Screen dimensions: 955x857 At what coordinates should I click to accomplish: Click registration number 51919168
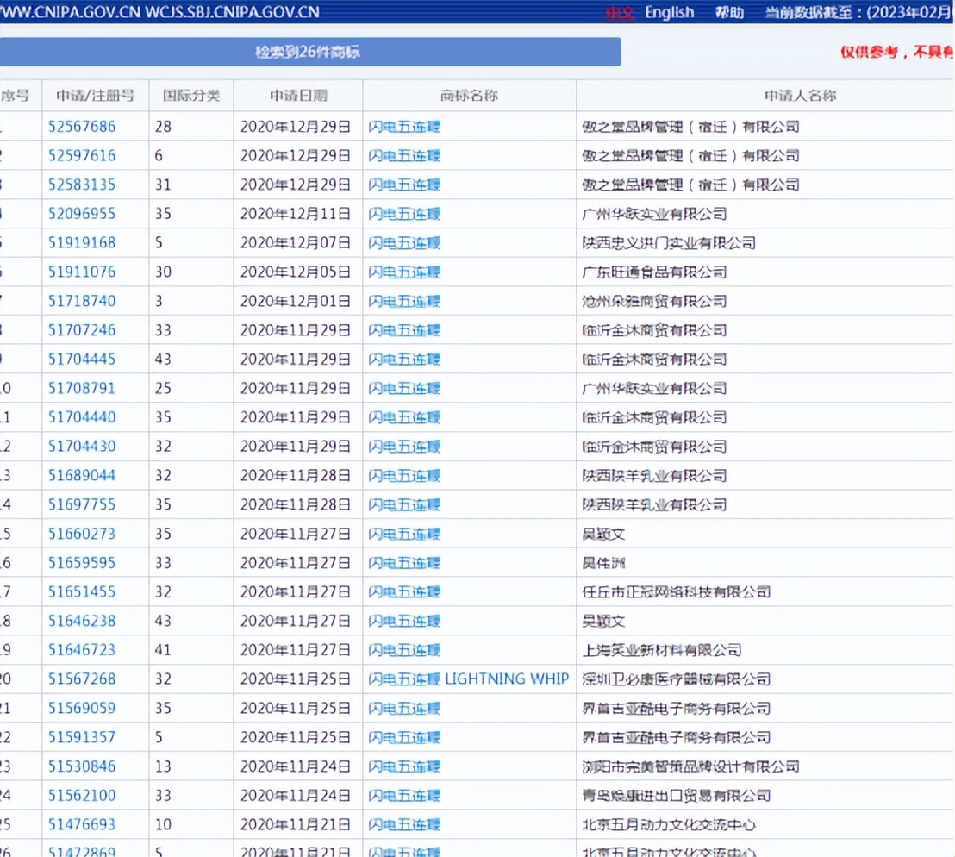pos(82,243)
